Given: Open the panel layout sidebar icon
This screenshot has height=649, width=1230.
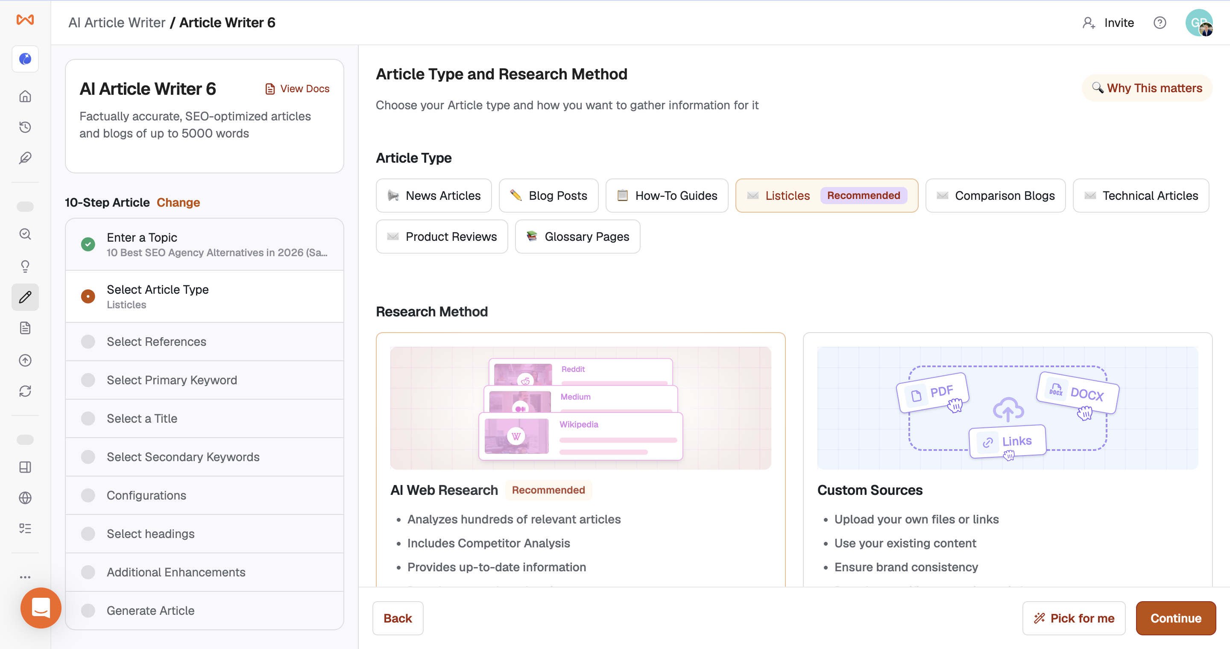Looking at the screenshot, I should click(25, 467).
